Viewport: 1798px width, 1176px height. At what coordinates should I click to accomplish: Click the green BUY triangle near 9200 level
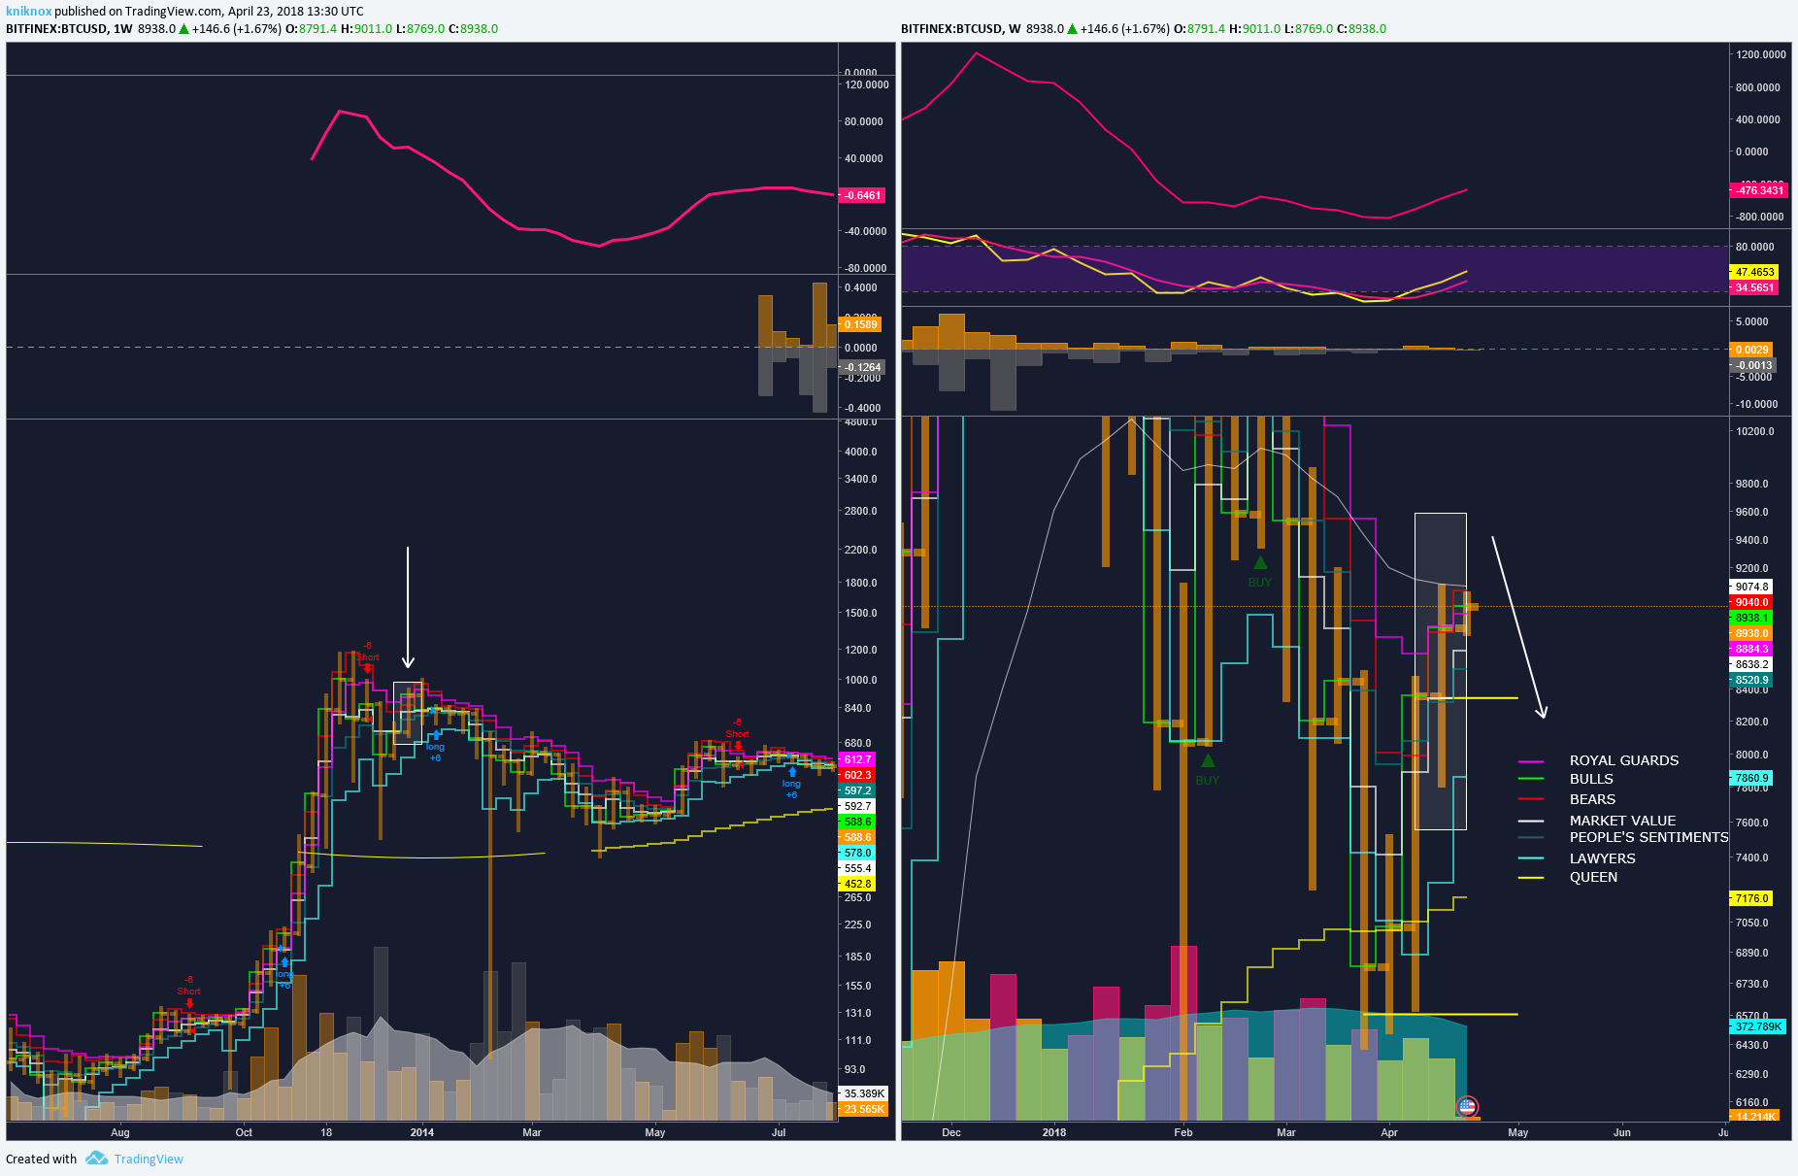(1260, 562)
